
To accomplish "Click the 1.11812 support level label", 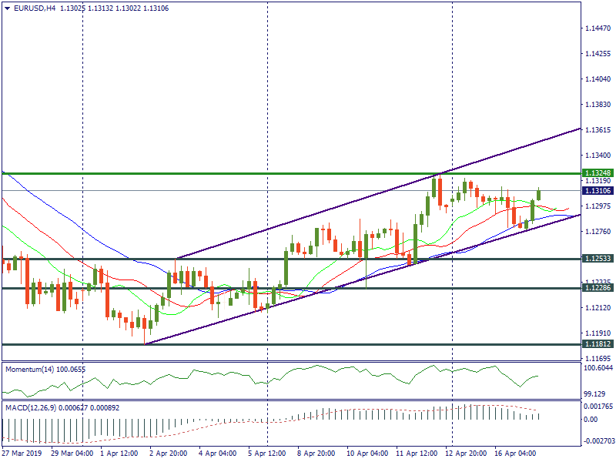I will pos(597,344).
